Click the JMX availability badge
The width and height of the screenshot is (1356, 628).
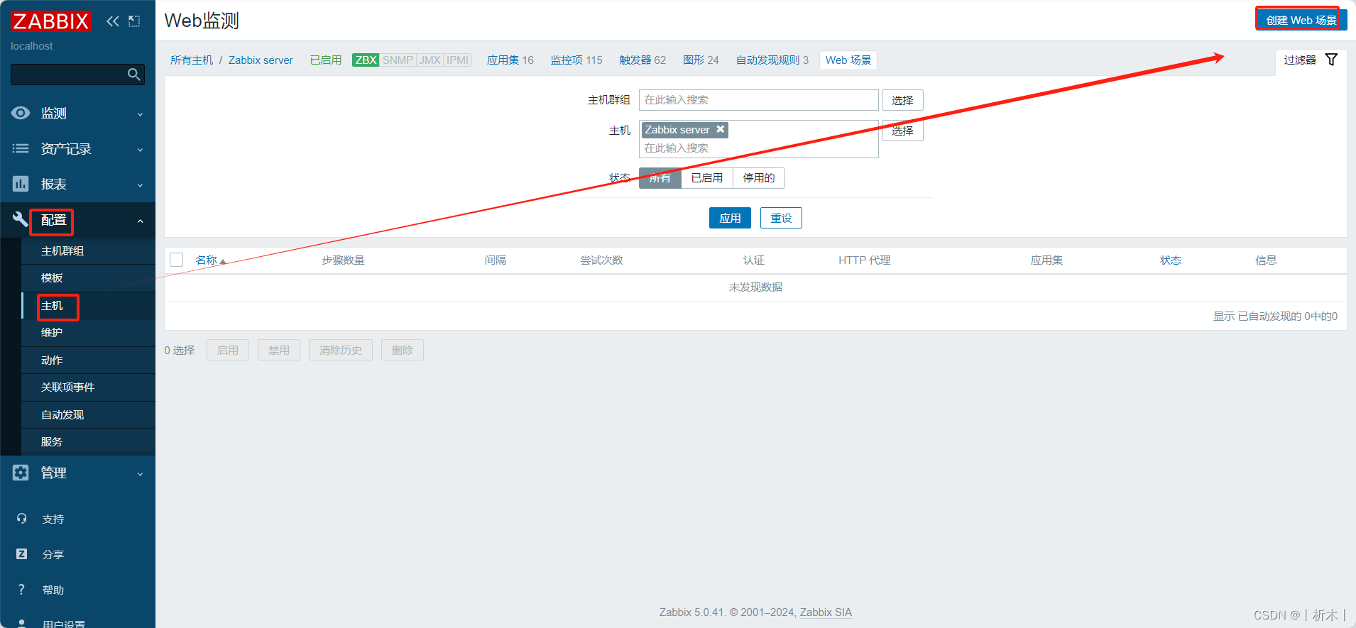click(x=430, y=60)
